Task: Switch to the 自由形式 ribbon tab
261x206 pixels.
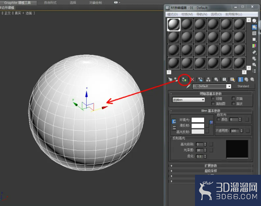Action: pos(50,3)
